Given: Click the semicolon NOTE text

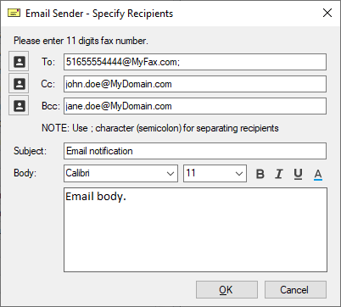Looking at the screenshot, I should 160,128.
